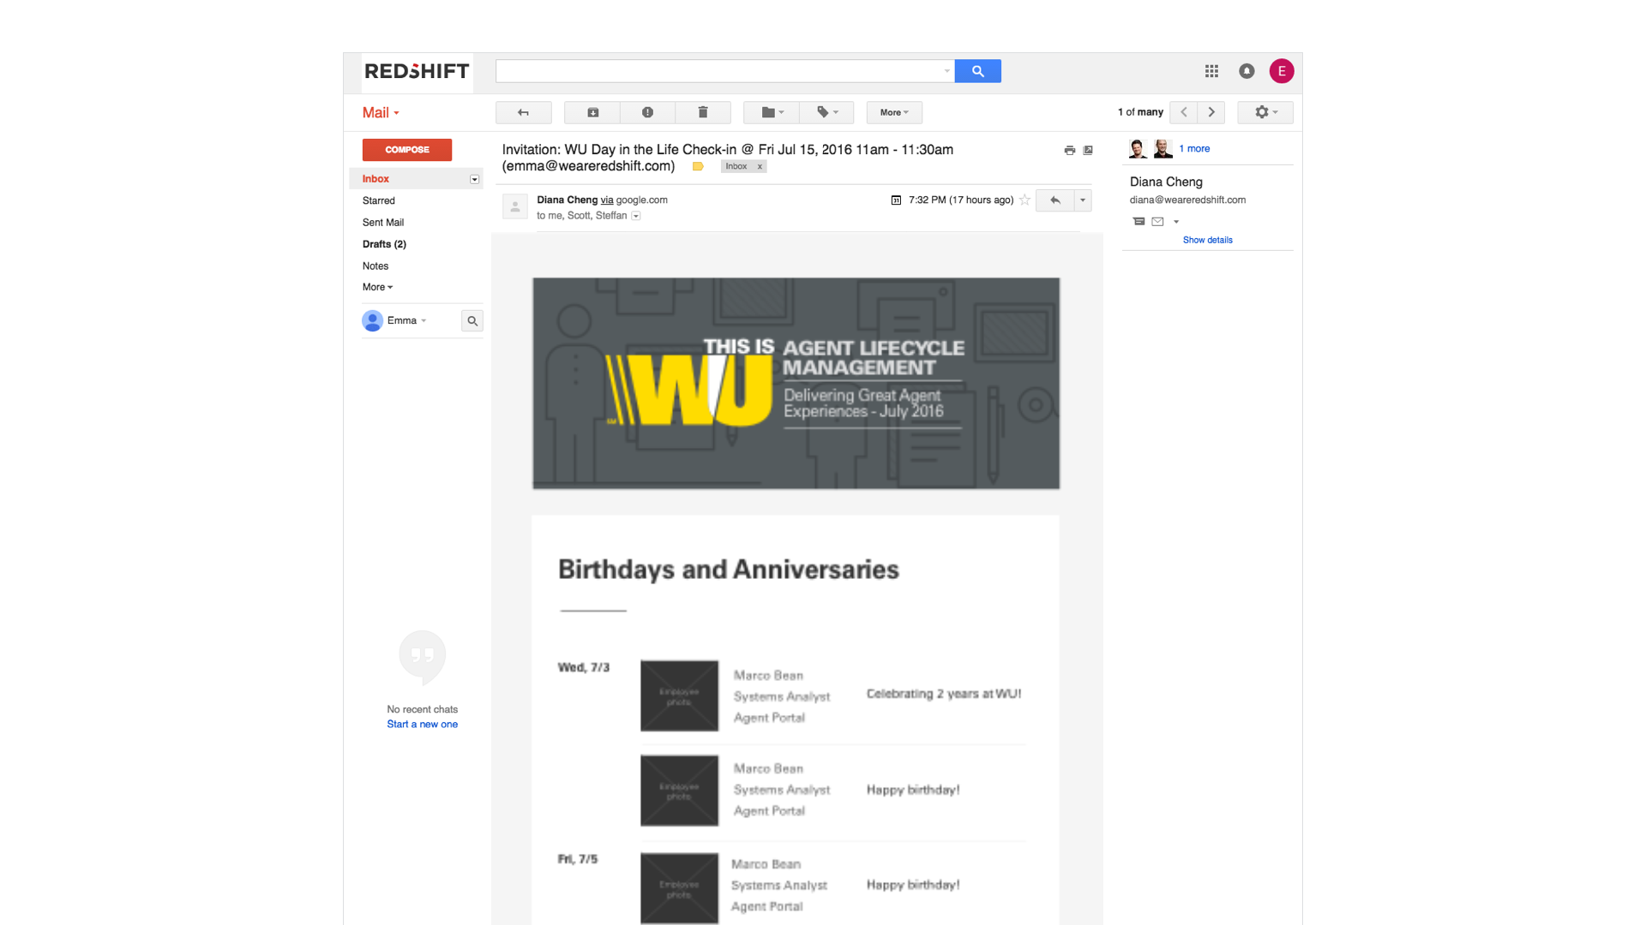Star the message from Diana Cheng

pyautogui.click(x=1024, y=200)
